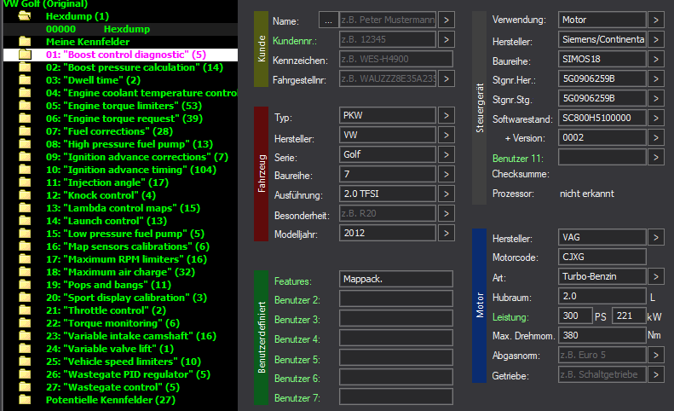Viewport: 674px width, 411px height.
Task: Click folder icon of Potentielle Kennfelder
Action: [25, 400]
